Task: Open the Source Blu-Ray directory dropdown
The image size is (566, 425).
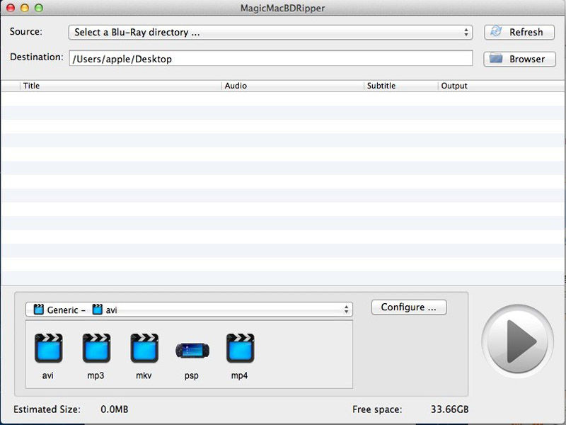Action: (x=270, y=32)
